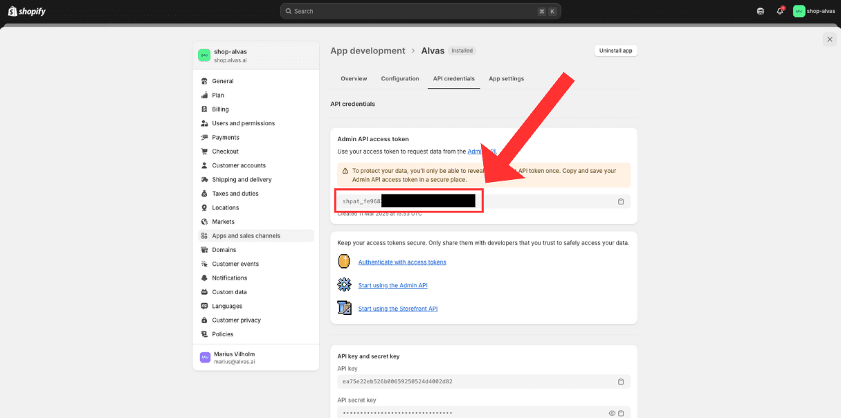841x418 pixels.
Task: Click the General settings store icon
Action: click(204, 81)
